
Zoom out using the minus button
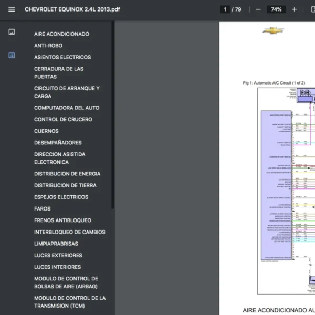tap(258, 9)
